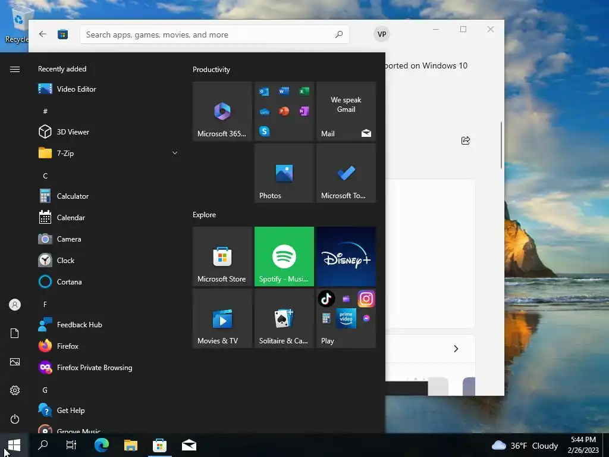Open Calendar app
609x457 pixels.
108,218
